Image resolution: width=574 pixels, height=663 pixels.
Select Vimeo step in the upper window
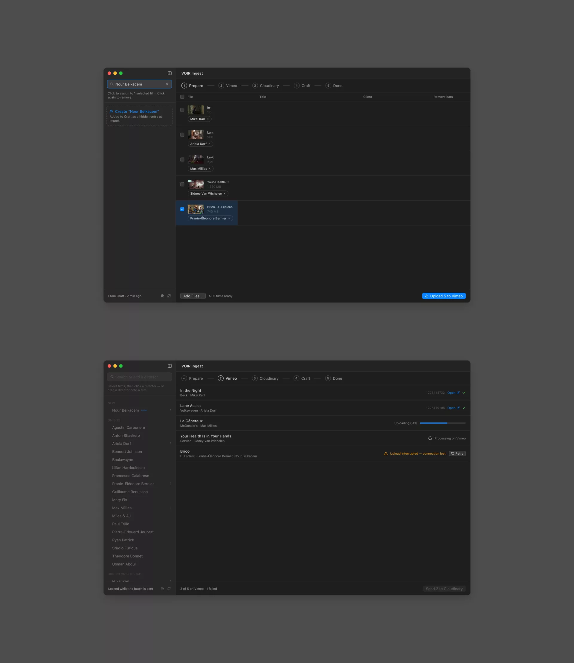coord(228,86)
